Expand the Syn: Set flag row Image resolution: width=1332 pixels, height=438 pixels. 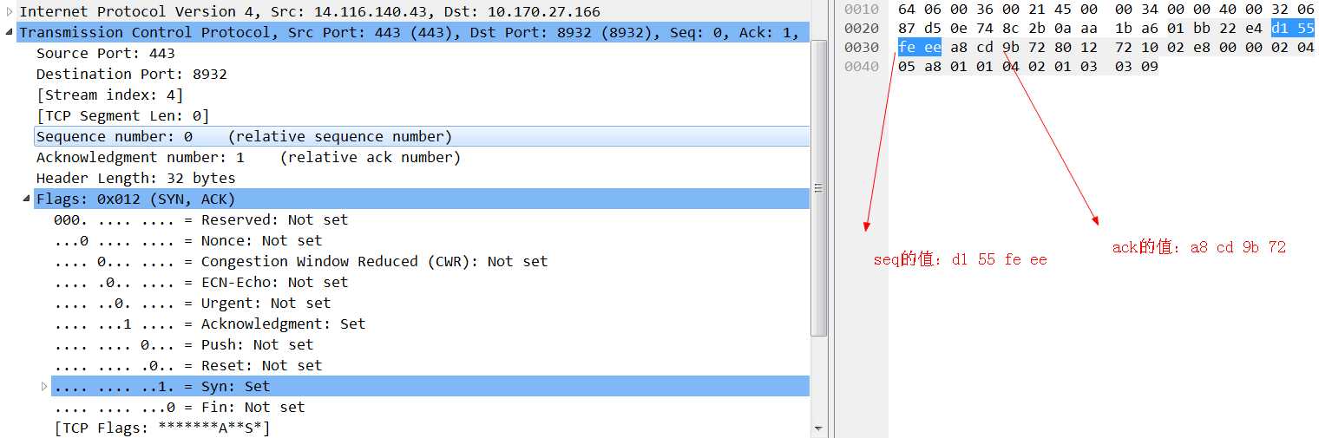click(x=44, y=386)
